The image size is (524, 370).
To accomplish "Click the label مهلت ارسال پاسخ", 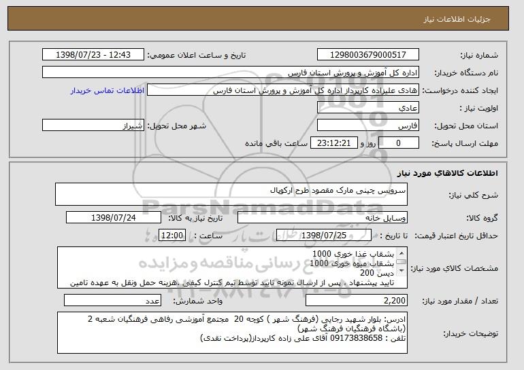I will 465,143.
